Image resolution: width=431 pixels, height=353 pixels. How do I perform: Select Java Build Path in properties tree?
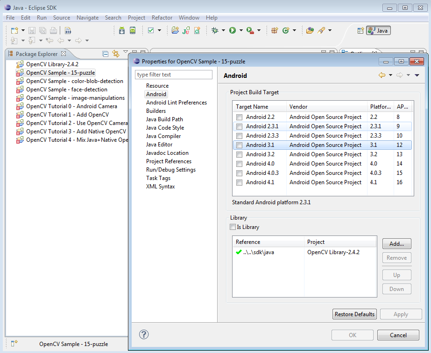pos(164,119)
